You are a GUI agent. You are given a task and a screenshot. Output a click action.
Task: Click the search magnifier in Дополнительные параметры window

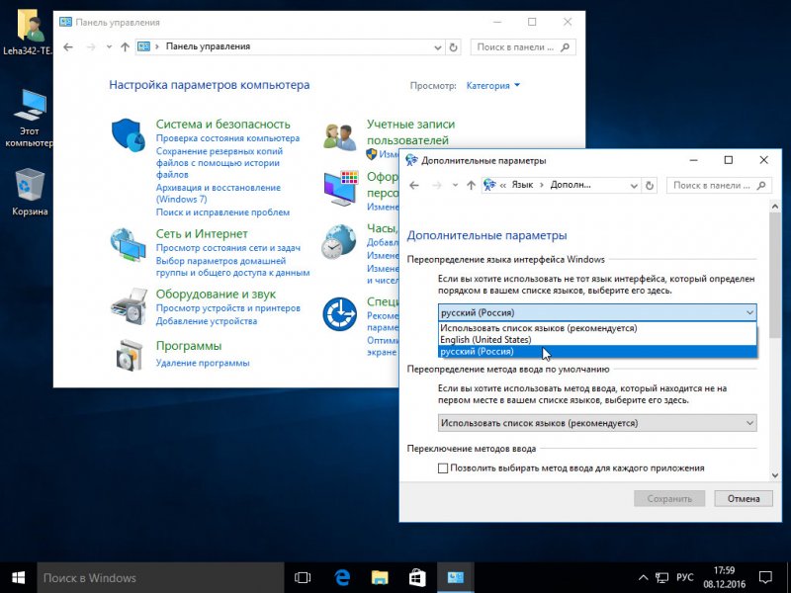click(x=761, y=186)
